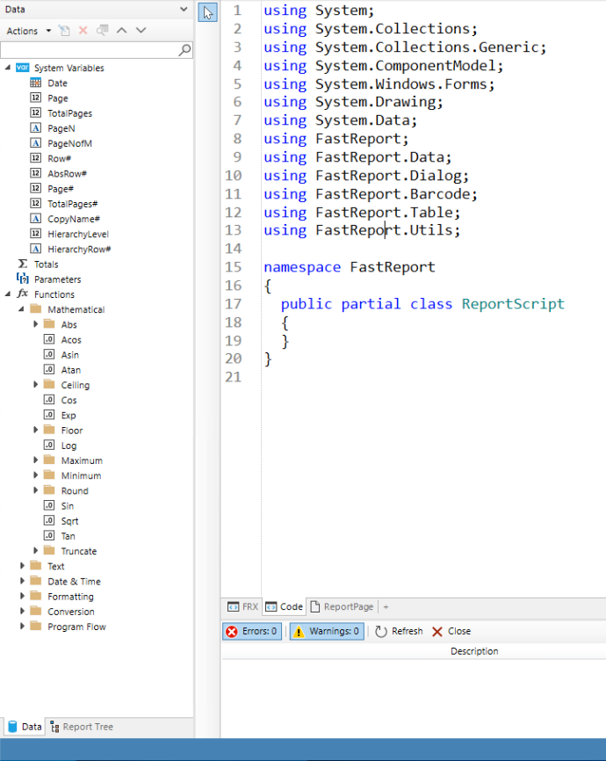Switch to the ReportPage tab
The image size is (606, 761).
click(x=342, y=606)
